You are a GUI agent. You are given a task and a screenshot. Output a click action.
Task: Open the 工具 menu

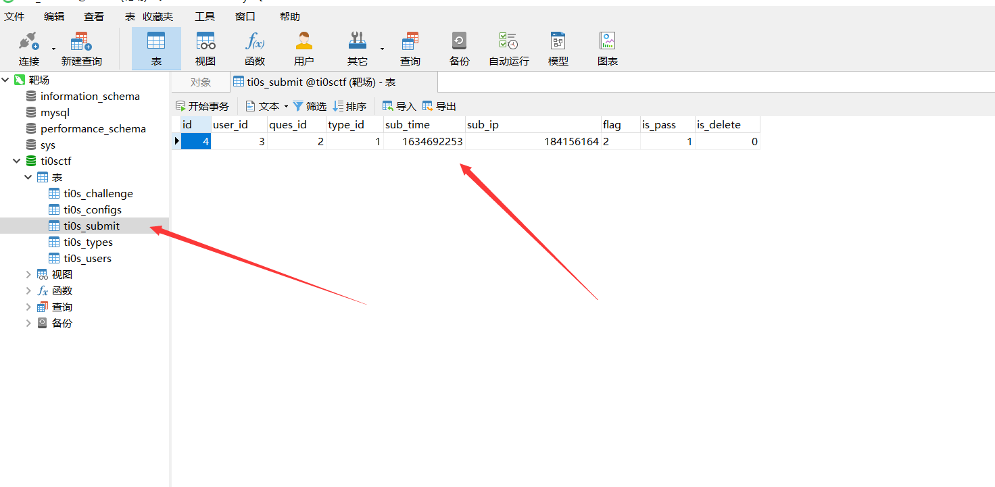205,16
